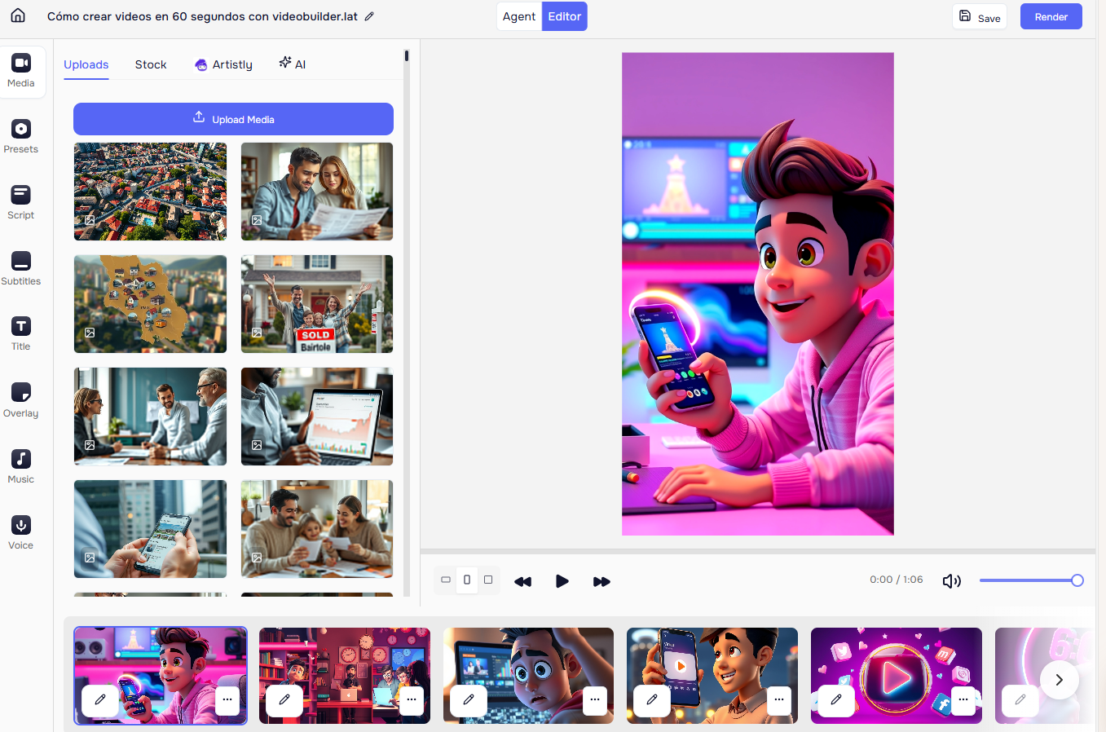
Task: Open the Overlay panel
Action: click(x=21, y=399)
